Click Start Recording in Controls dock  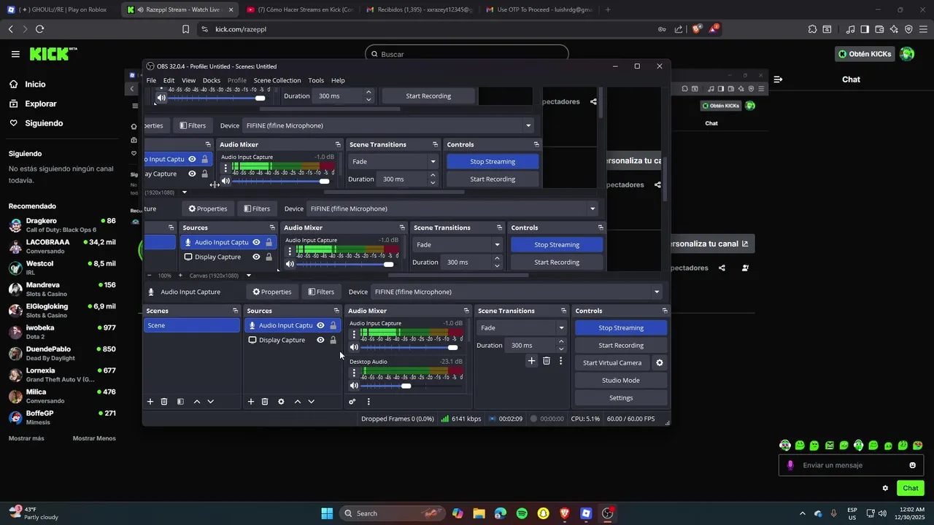click(x=621, y=346)
